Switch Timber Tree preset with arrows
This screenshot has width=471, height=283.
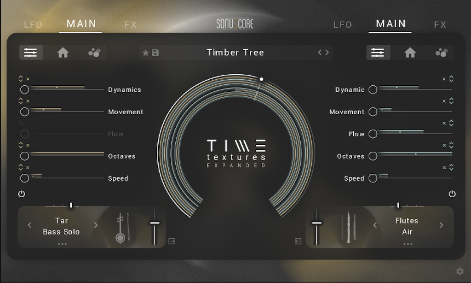tap(323, 53)
